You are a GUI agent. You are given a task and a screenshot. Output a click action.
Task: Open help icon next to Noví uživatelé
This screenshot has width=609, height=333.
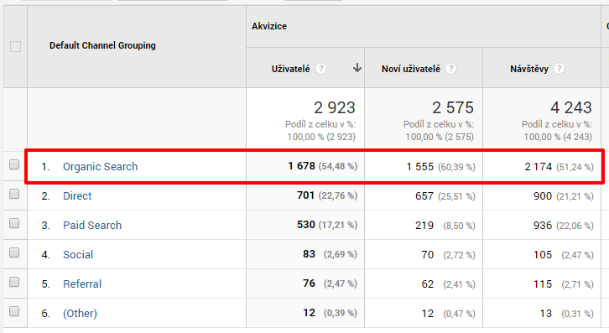[x=450, y=69]
